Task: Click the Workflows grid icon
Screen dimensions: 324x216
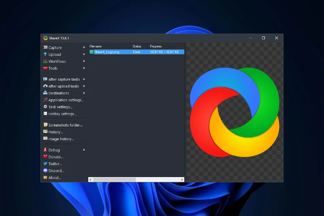Action: click(x=45, y=61)
